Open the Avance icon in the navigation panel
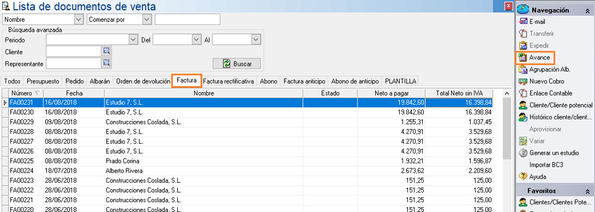 coord(523,57)
